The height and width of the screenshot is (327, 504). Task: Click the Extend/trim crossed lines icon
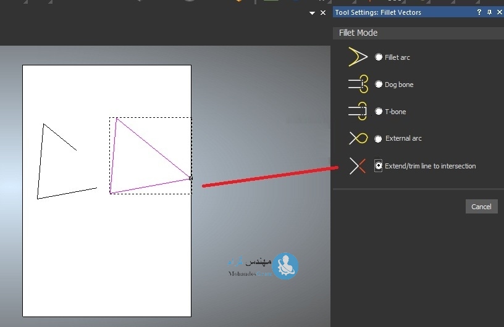click(358, 166)
